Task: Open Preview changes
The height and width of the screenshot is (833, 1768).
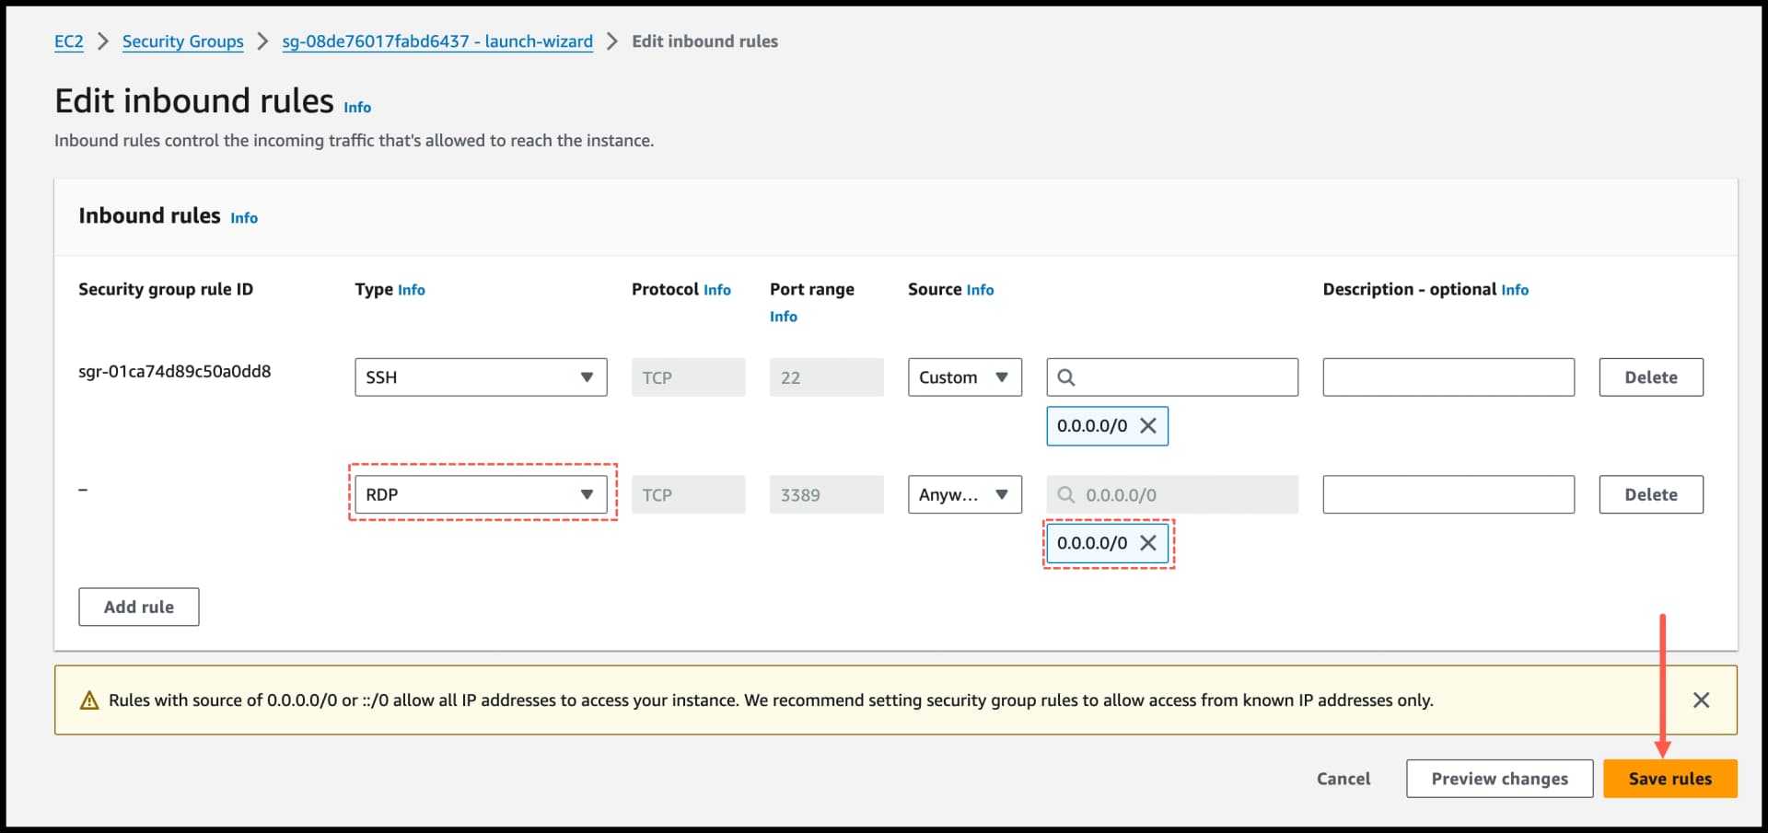Action: (1498, 778)
